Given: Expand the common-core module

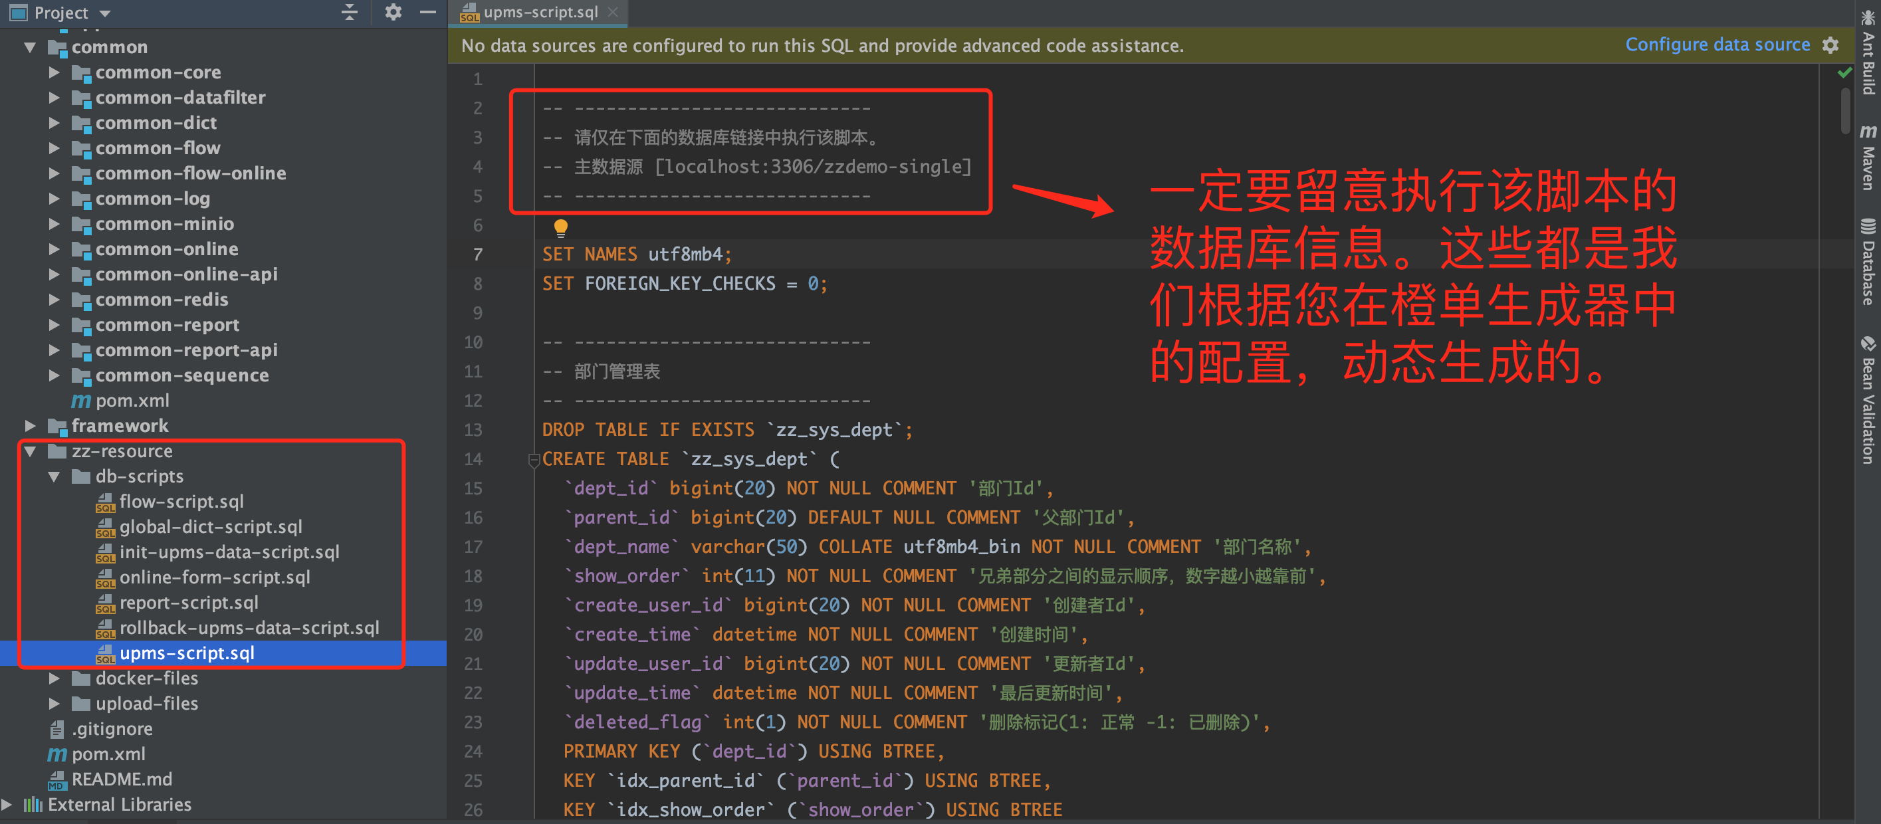Looking at the screenshot, I should 54,72.
